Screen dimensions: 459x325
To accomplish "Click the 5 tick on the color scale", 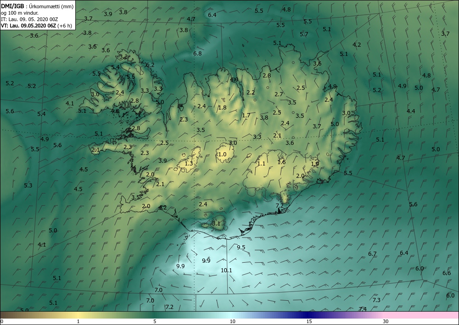I will tap(155, 321).
